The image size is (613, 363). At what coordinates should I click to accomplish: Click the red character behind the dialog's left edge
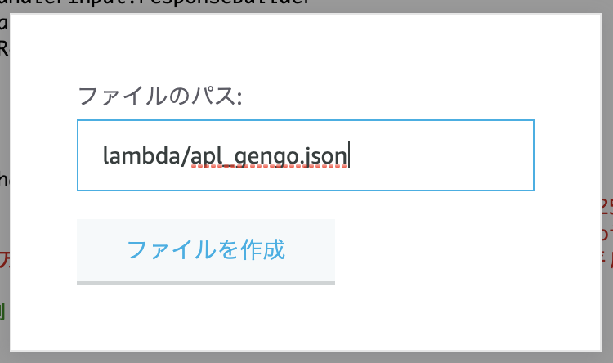pos(4,260)
